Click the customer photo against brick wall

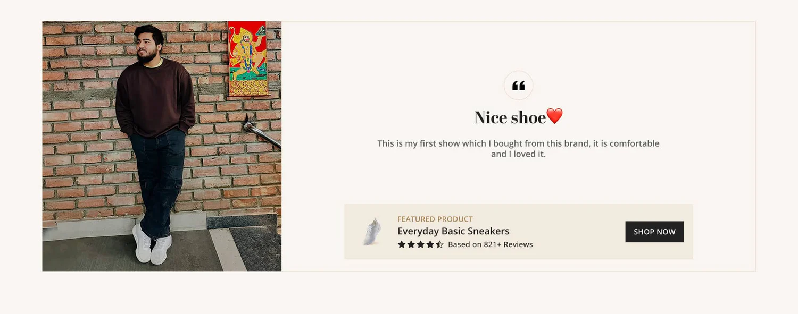162,146
